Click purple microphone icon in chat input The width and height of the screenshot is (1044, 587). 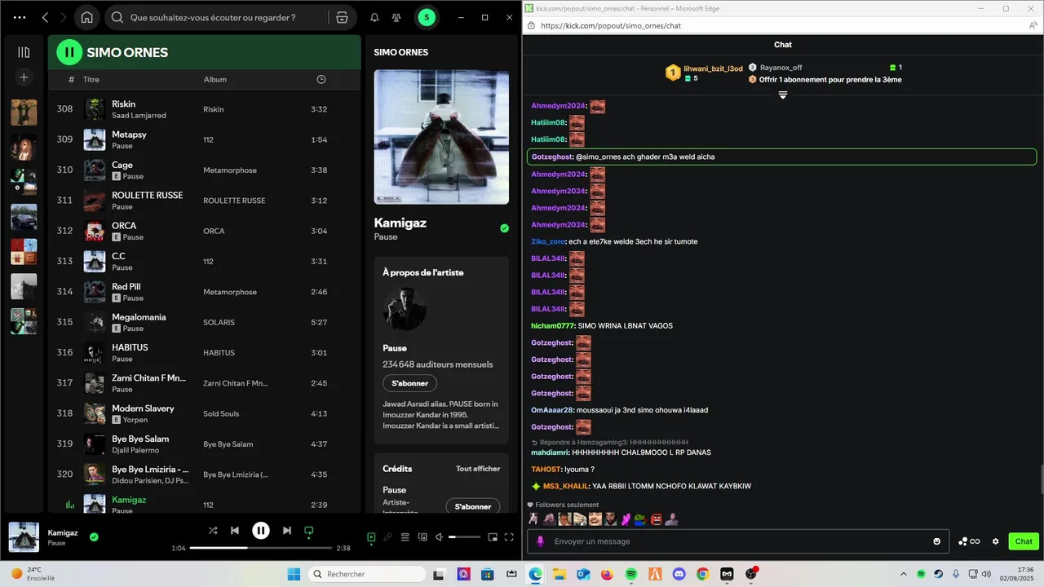click(540, 541)
